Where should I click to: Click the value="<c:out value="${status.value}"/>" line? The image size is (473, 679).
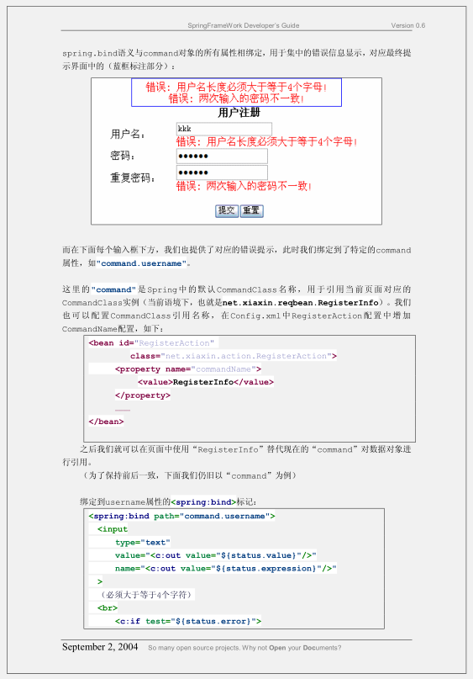(x=216, y=555)
